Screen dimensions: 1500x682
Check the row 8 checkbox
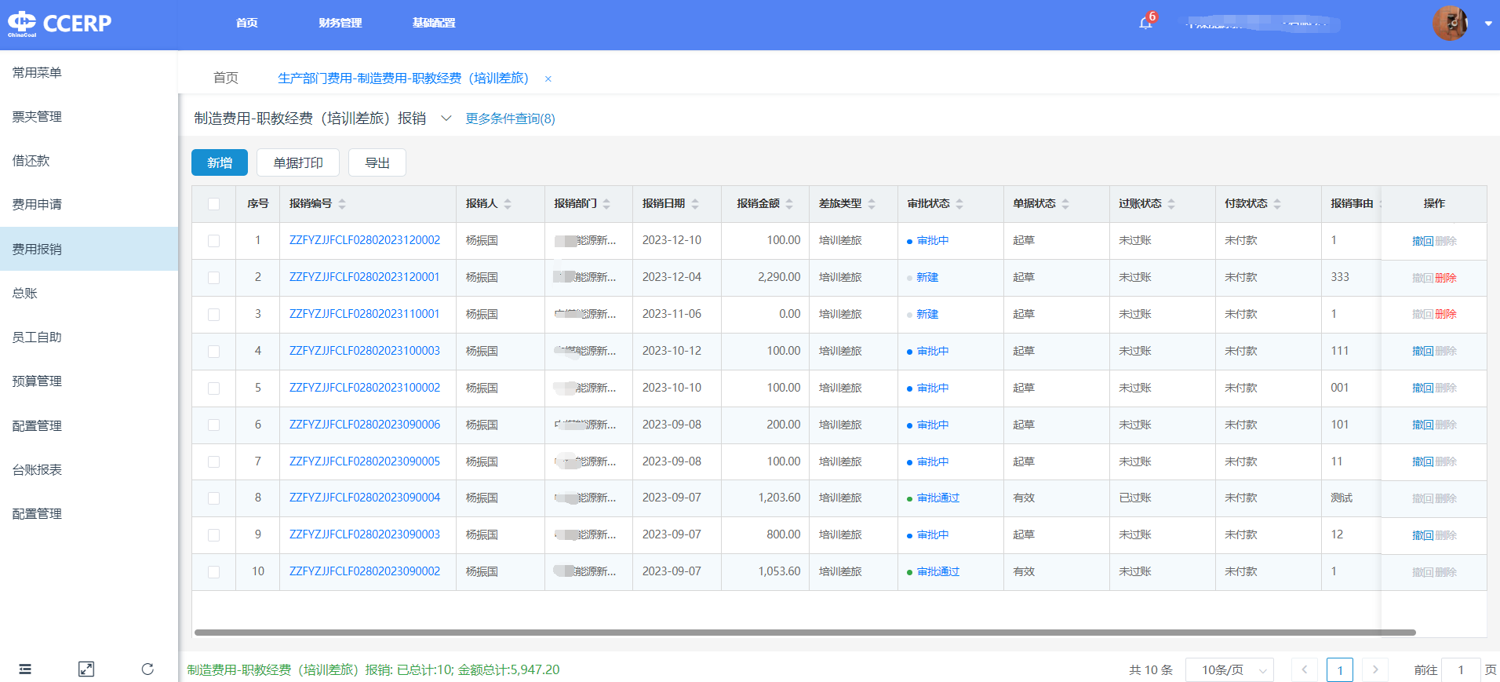point(213,498)
